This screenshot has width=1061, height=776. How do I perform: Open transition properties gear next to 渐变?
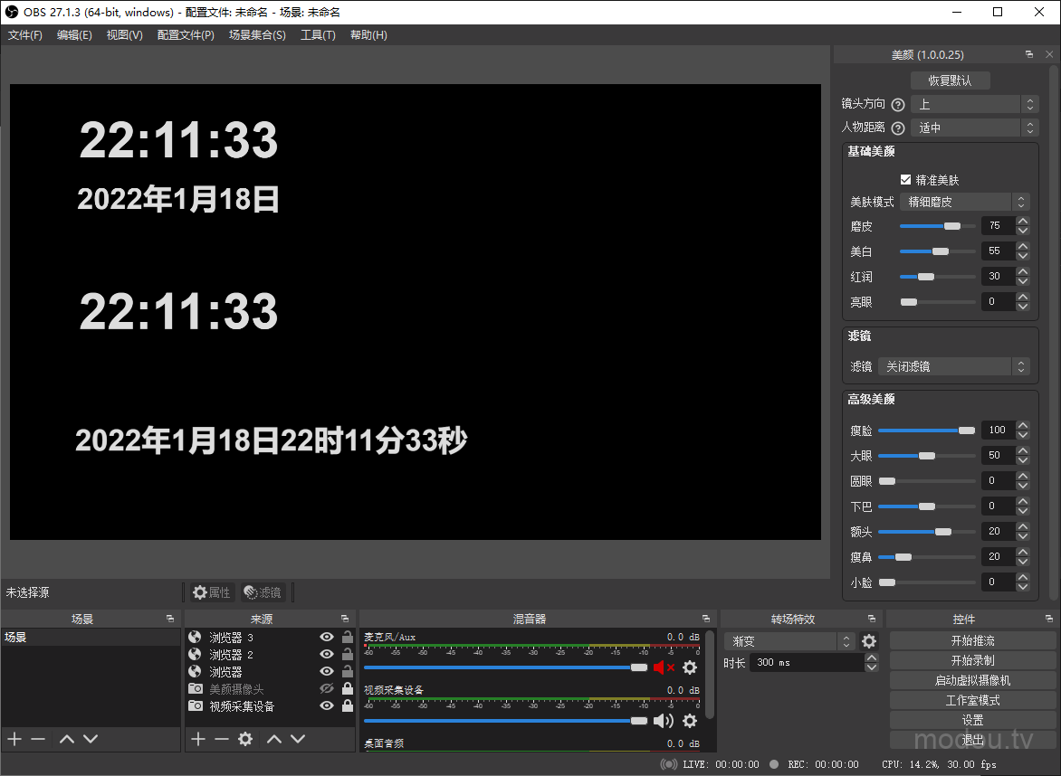(x=869, y=641)
